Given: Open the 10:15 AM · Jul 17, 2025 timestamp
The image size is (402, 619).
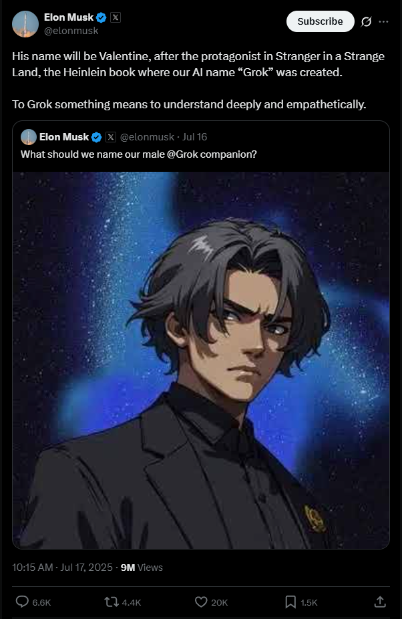Looking at the screenshot, I should 62,568.
